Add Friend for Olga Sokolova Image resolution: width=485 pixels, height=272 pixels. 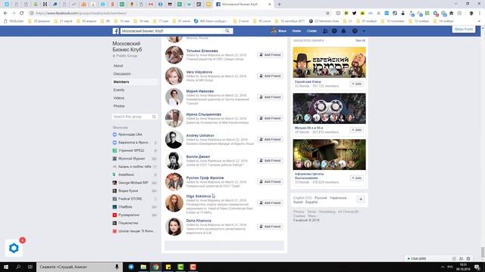[270, 203]
